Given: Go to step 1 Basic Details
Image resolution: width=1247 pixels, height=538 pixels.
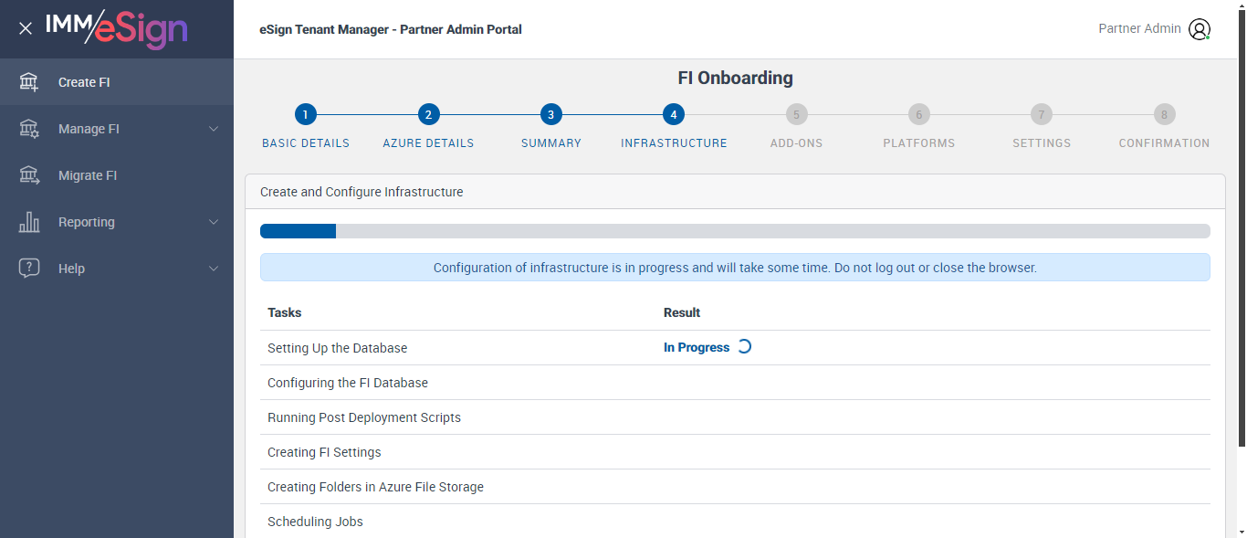Looking at the screenshot, I should (x=306, y=115).
